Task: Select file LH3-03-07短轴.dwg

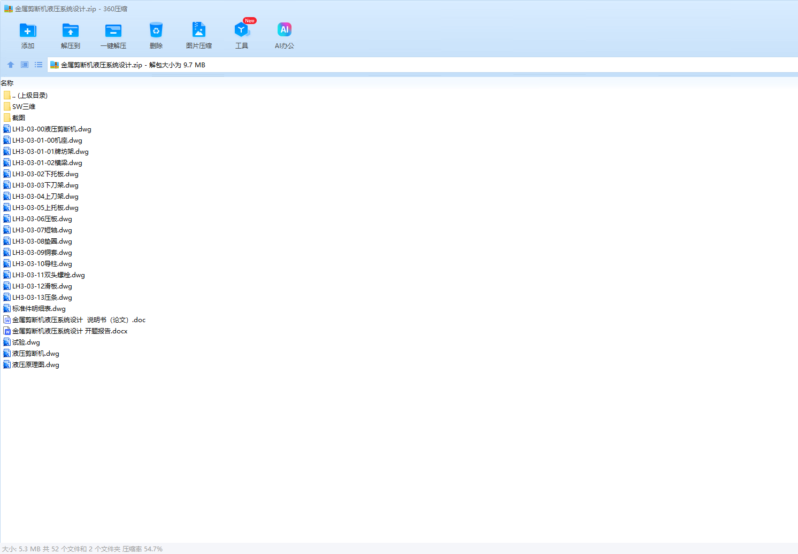Action: [x=42, y=230]
